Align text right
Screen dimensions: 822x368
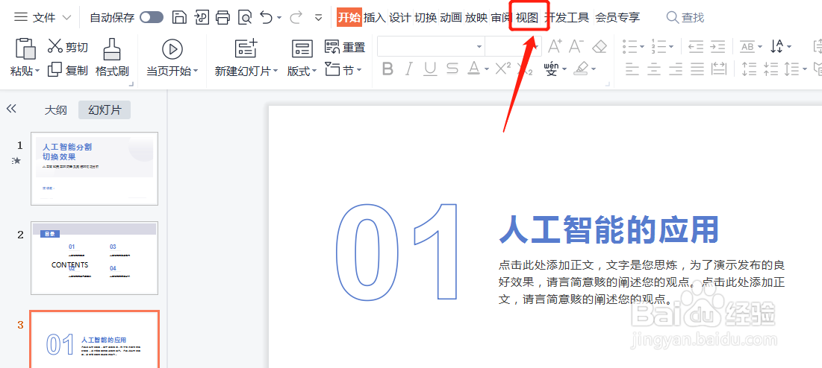click(x=676, y=69)
